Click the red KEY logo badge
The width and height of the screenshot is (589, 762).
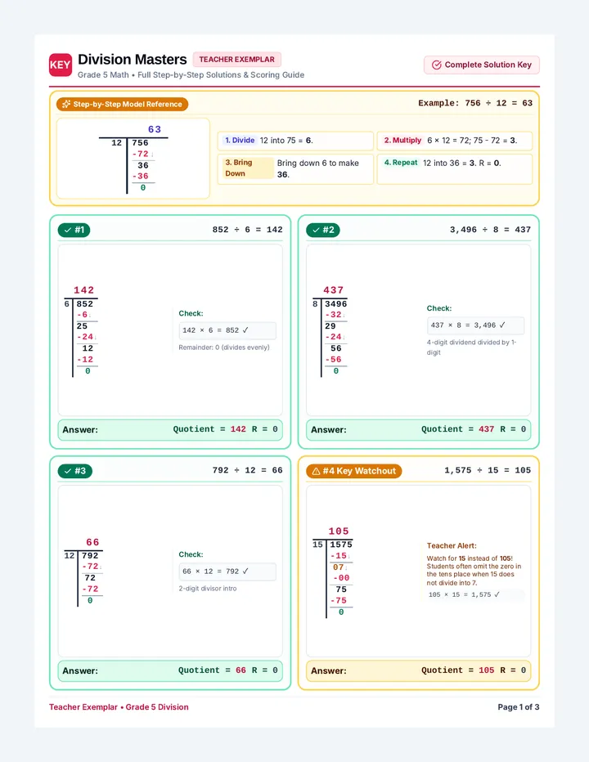[x=61, y=65]
